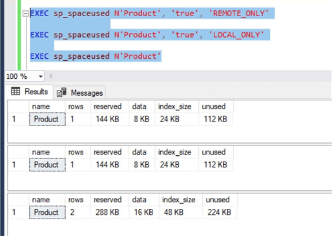
Task: Select the 224 KB unused cell
Action: [x=220, y=212]
